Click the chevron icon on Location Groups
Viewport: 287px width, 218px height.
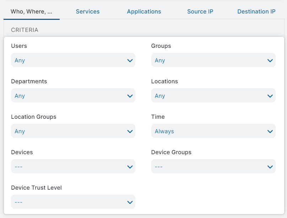130,131
